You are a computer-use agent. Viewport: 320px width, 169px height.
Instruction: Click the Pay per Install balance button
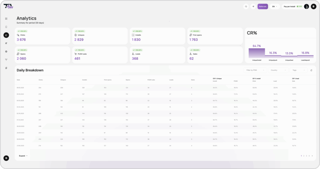tap(292, 6)
